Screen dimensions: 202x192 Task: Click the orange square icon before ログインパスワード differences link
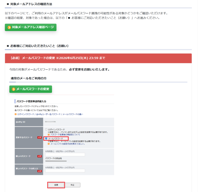(16, 114)
